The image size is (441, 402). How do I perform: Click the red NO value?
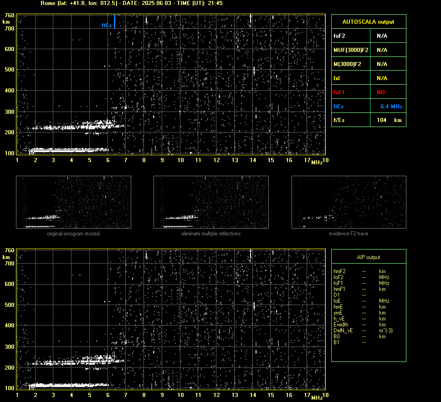pos(380,92)
